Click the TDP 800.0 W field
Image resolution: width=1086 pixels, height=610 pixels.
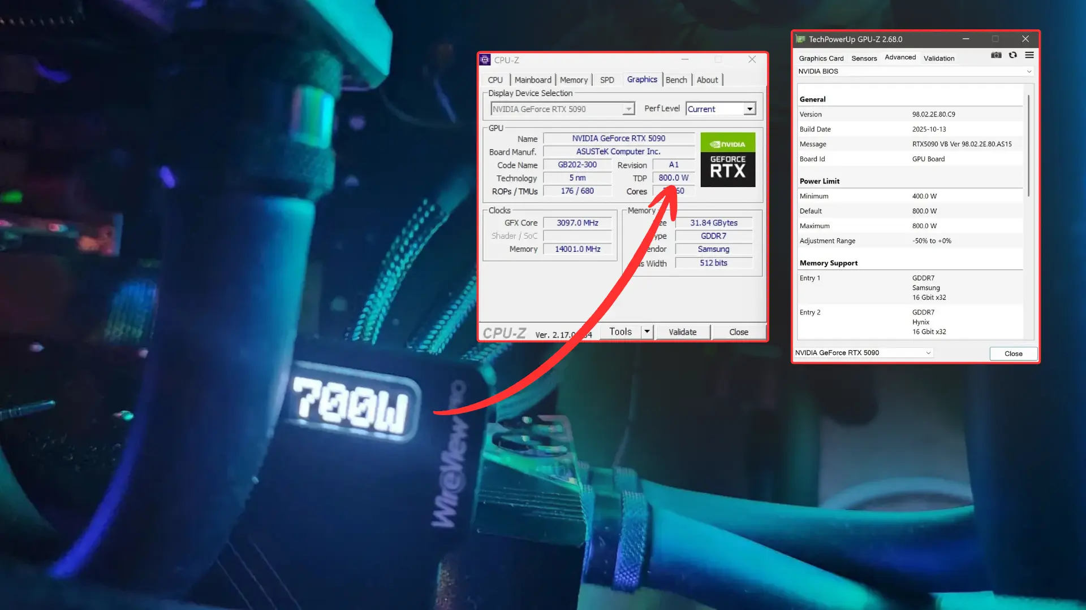click(673, 177)
